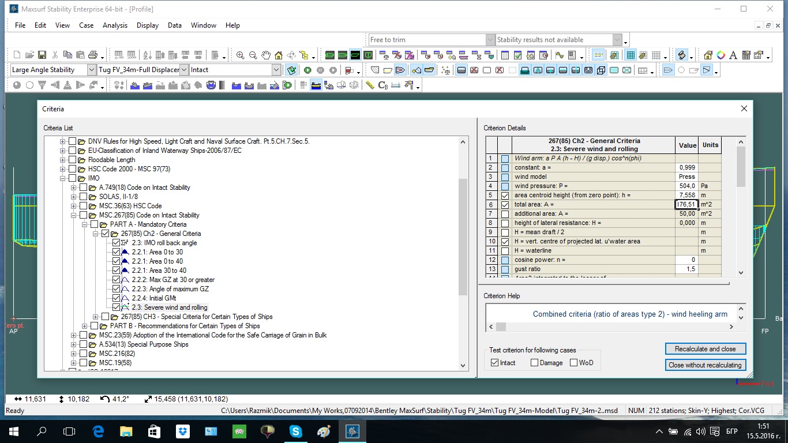
Task: Collapse the MSC.267(85) Code on Intact Stability node
Action: 74,215
